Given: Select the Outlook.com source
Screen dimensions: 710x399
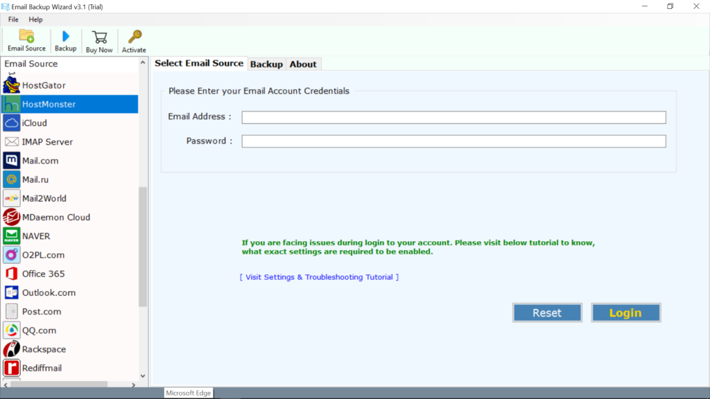Looking at the screenshot, I should (47, 292).
